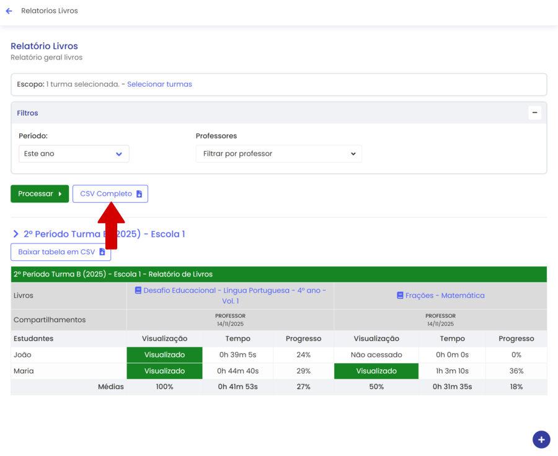Click the book icon beside Frações

point(400,296)
